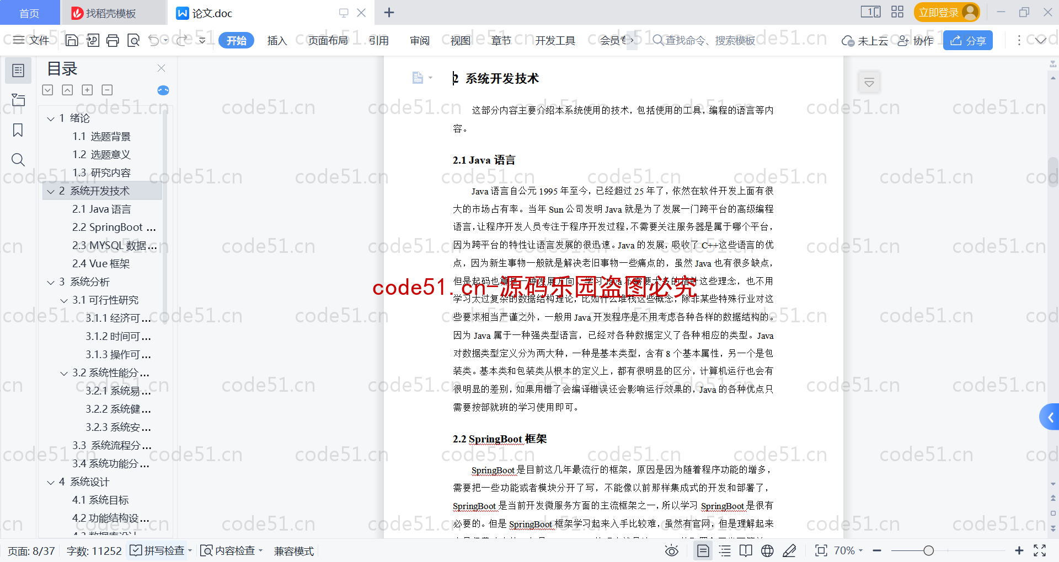The width and height of the screenshot is (1059, 562).
Task: Click the blue smart outline assistant icon
Action: point(163,90)
